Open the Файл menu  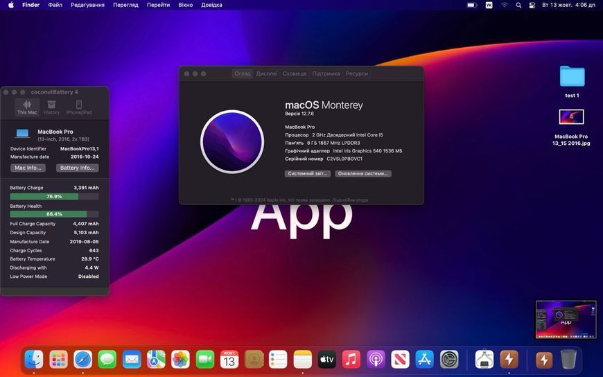[55, 5]
